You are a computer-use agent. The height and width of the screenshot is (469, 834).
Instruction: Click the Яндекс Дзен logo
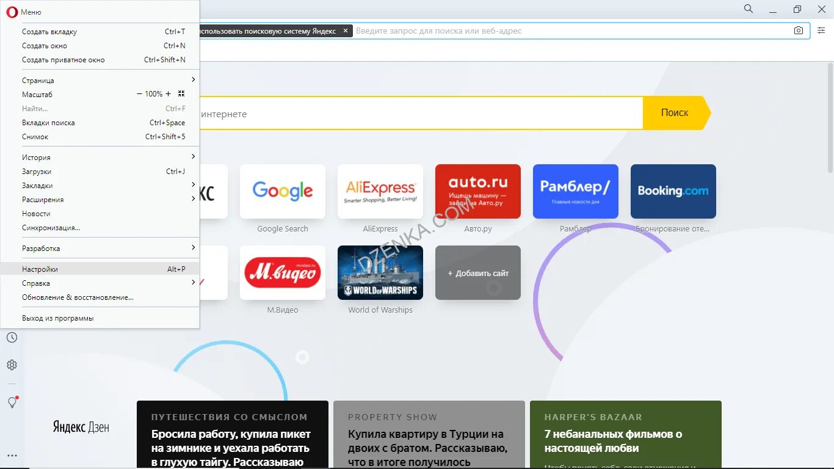(81, 427)
